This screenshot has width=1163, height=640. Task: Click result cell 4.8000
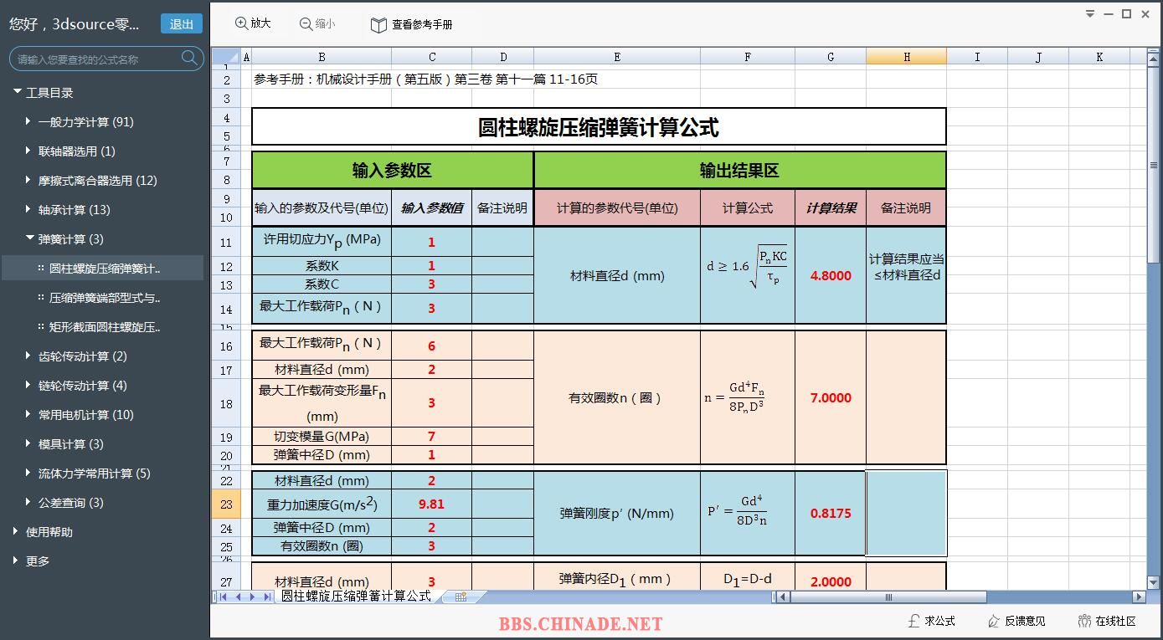tap(831, 275)
